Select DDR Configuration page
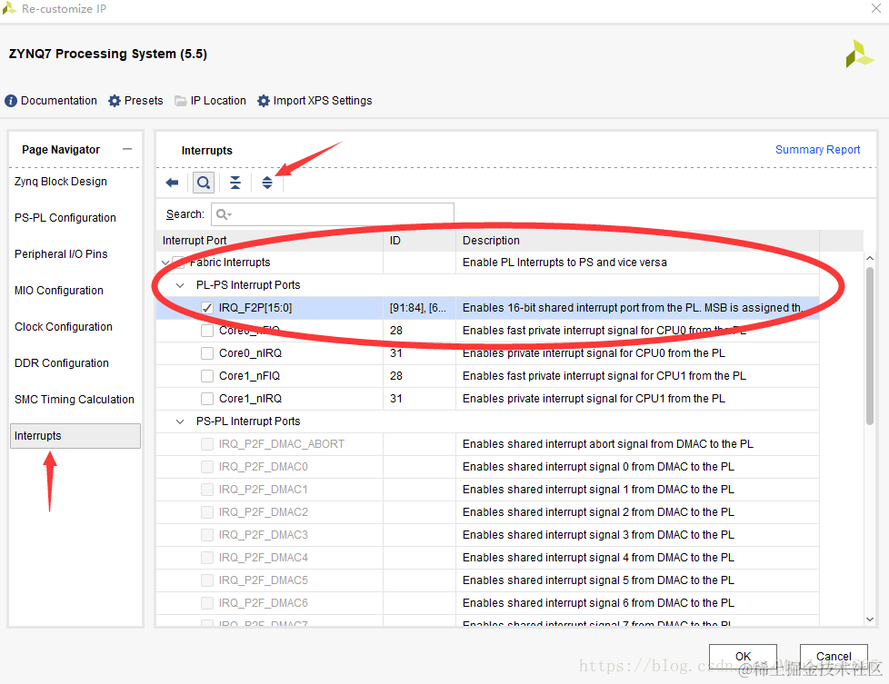The height and width of the screenshot is (684, 889). point(62,362)
